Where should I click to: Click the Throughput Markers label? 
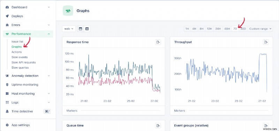click(180, 110)
